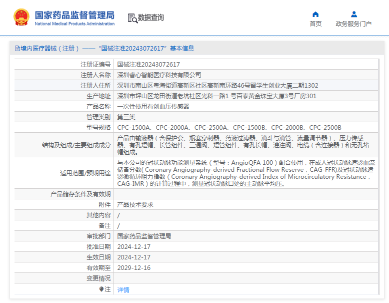Open the 首页 navigation text
Screen dimensions: 389x303
pyautogui.click(x=315, y=24)
